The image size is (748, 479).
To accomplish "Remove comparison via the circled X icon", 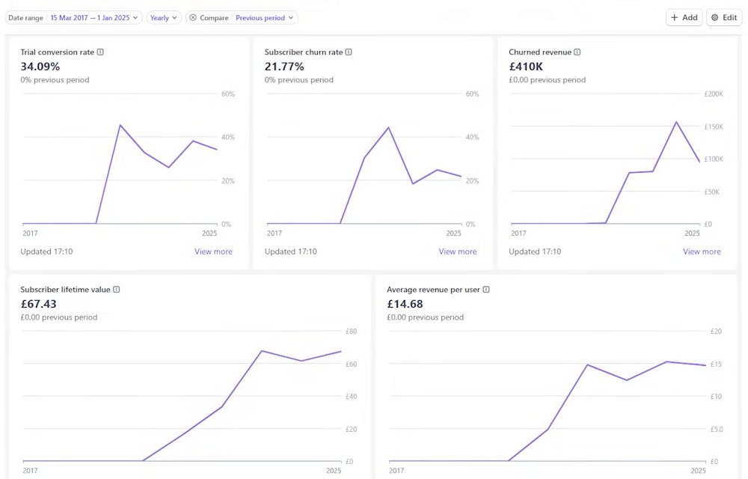I will coord(193,18).
